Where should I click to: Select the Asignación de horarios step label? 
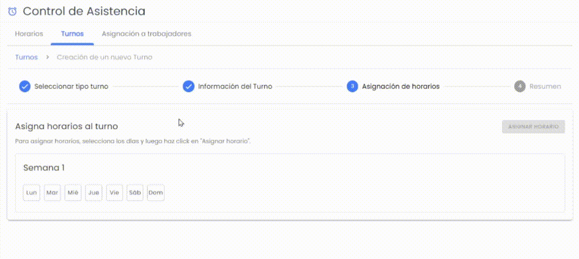coord(401,87)
